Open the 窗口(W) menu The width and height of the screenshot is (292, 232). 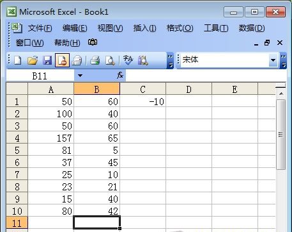point(29,43)
